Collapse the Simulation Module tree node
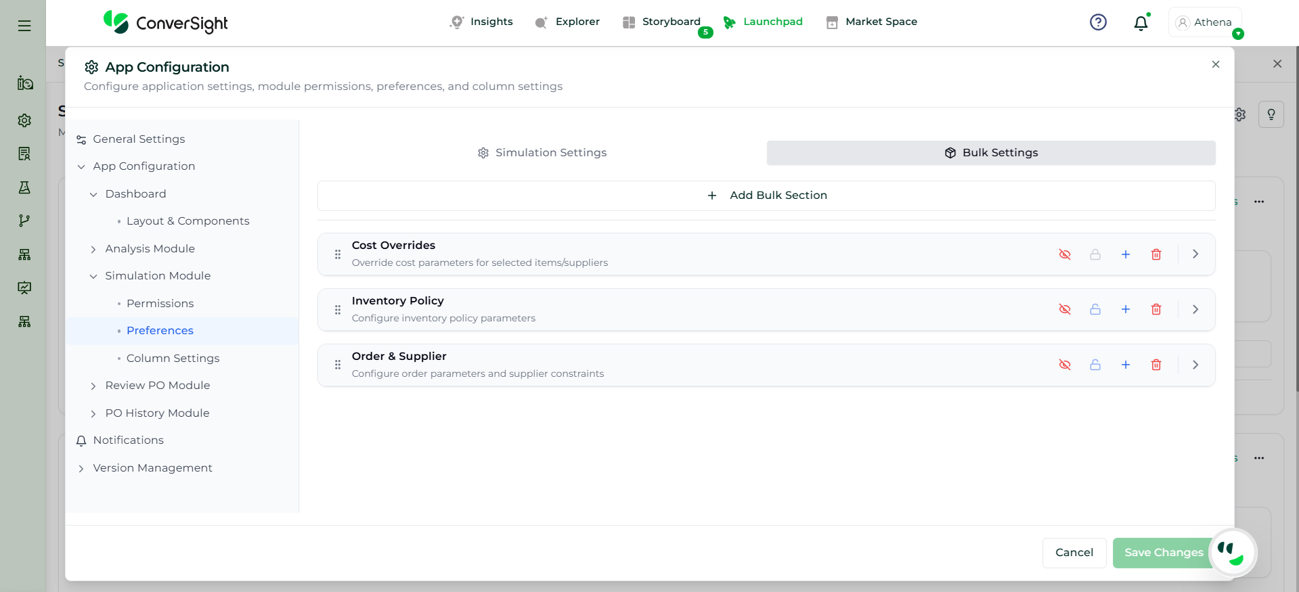 [x=93, y=276]
